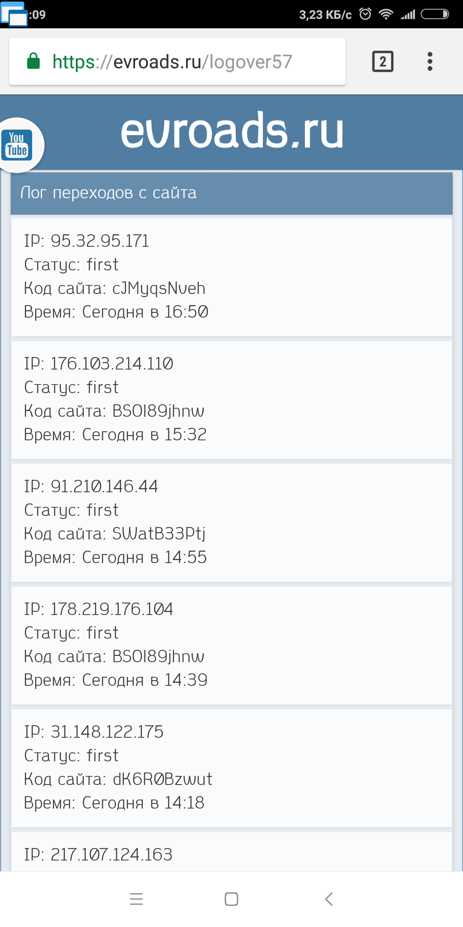The height and width of the screenshot is (927, 463).
Task: Select the log entry timed 14:39
Action: pos(231,645)
